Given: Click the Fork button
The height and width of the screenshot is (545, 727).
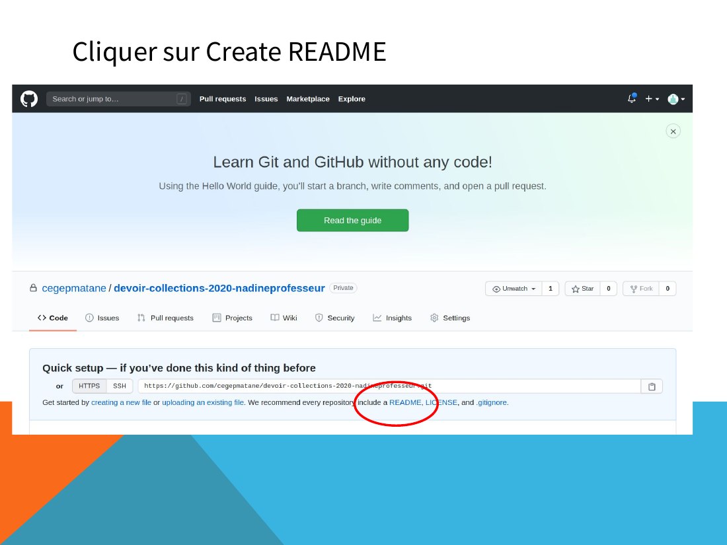Looking at the screenshot, I should click(641, 288).
